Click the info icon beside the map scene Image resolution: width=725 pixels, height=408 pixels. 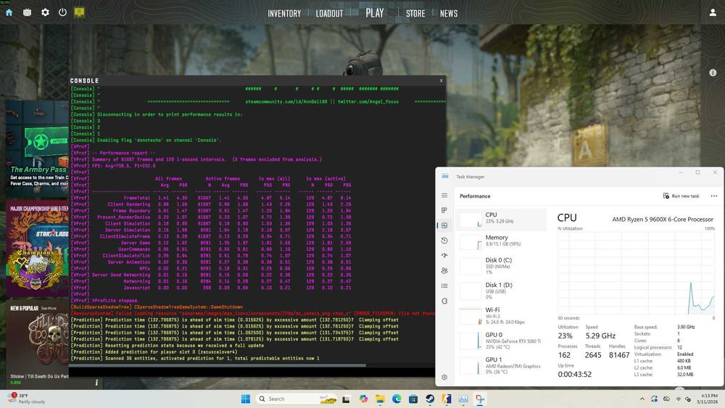click(713, 72)
